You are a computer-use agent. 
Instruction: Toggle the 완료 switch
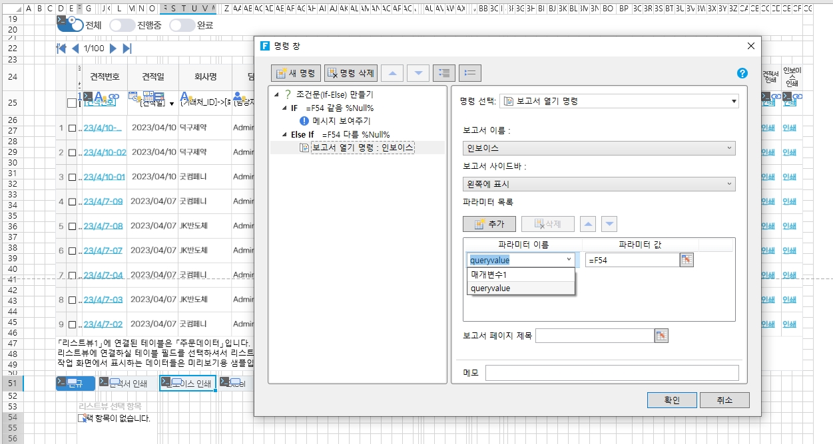(181, 25)
